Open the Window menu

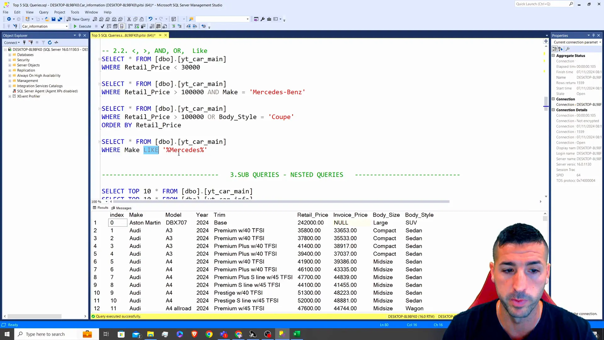[91, 12]
